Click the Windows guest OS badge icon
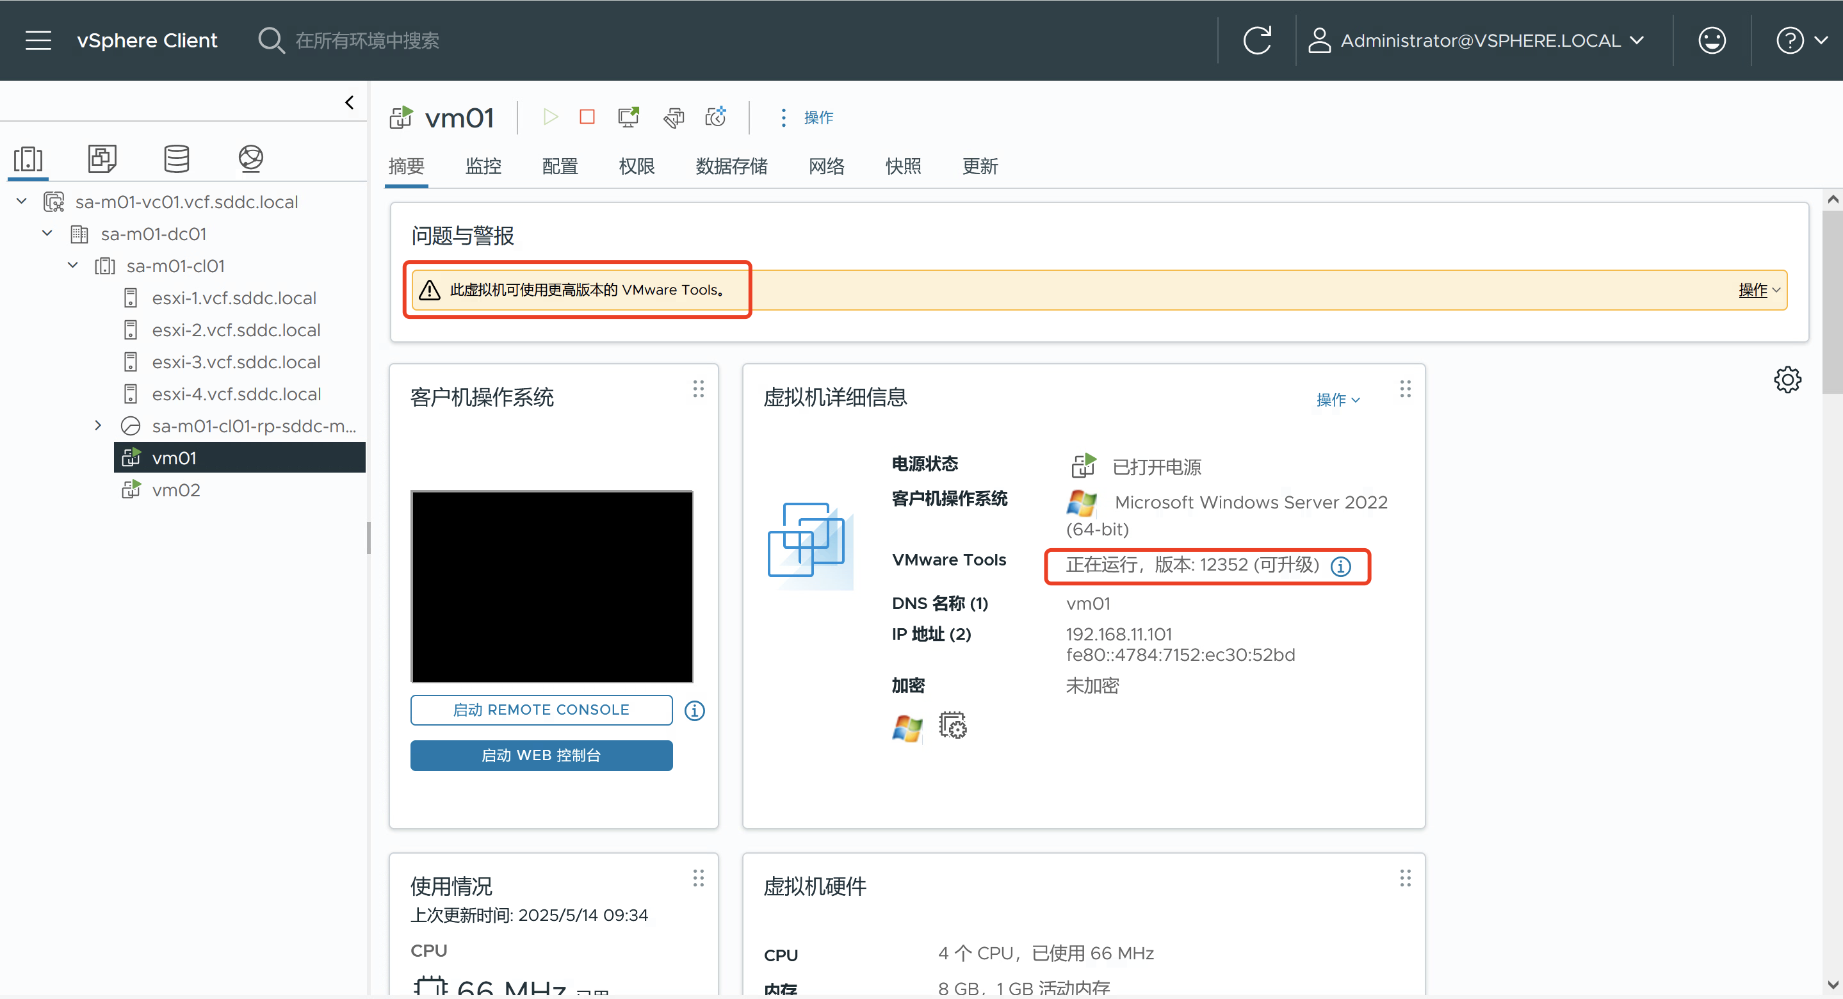The image size is (1843, 999). 907,729
